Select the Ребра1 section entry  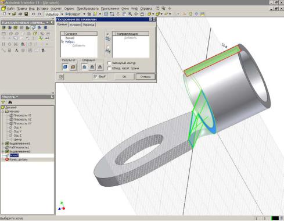click(x=70, y=42)
